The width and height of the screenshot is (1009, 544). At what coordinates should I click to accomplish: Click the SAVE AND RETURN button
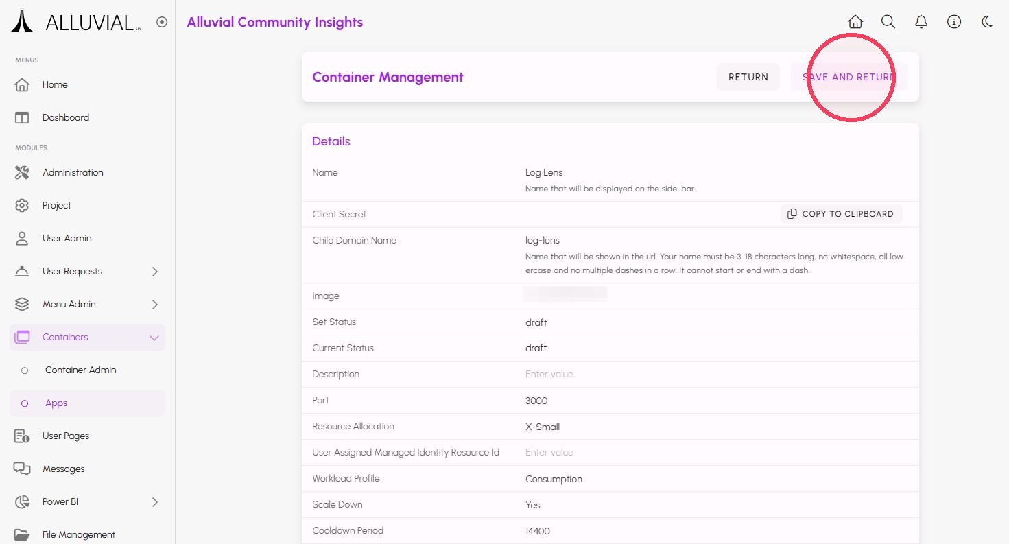[849, 77]
